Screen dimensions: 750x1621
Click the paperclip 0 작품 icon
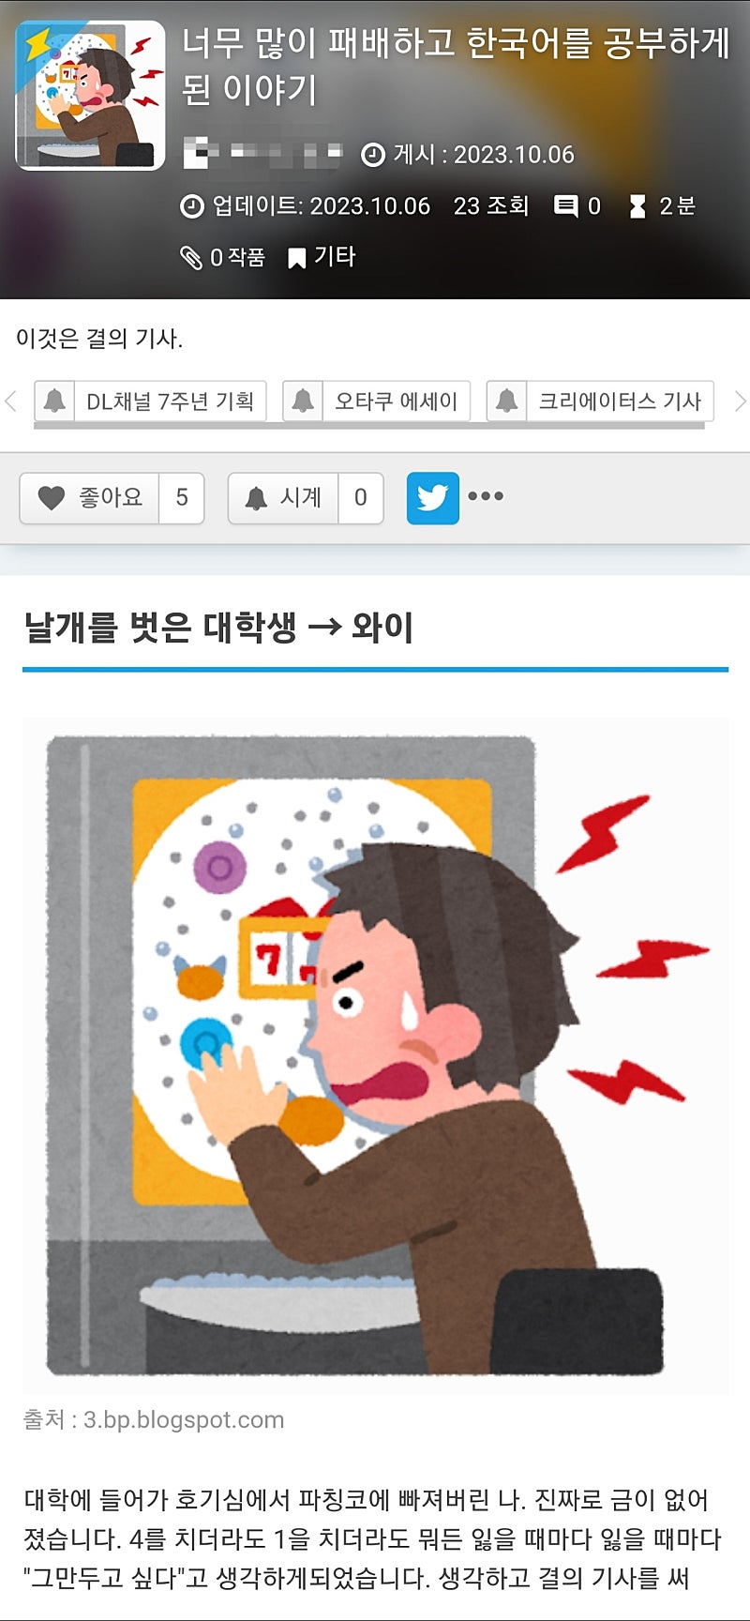pyautogui.click(x=191, y=257)
